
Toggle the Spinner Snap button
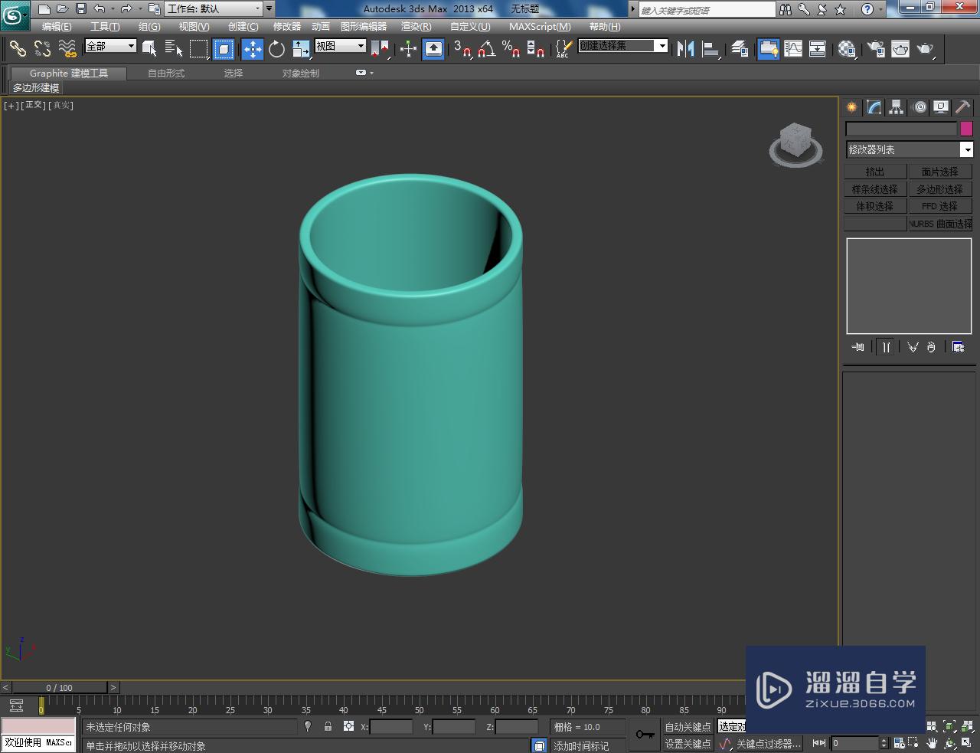(536, 48)
